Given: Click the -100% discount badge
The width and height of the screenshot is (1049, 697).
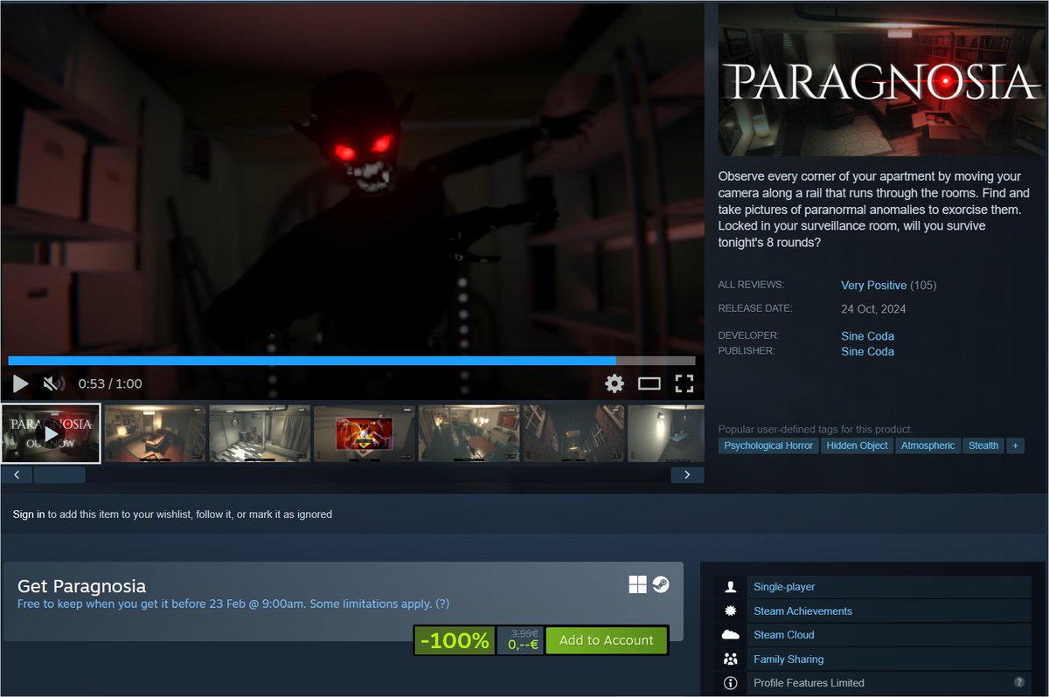Looking at the screenshot, I should pos(455,640).
